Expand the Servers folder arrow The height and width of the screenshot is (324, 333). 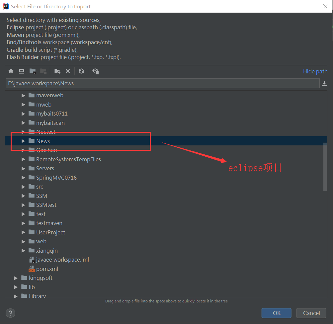tap(23, 169)
